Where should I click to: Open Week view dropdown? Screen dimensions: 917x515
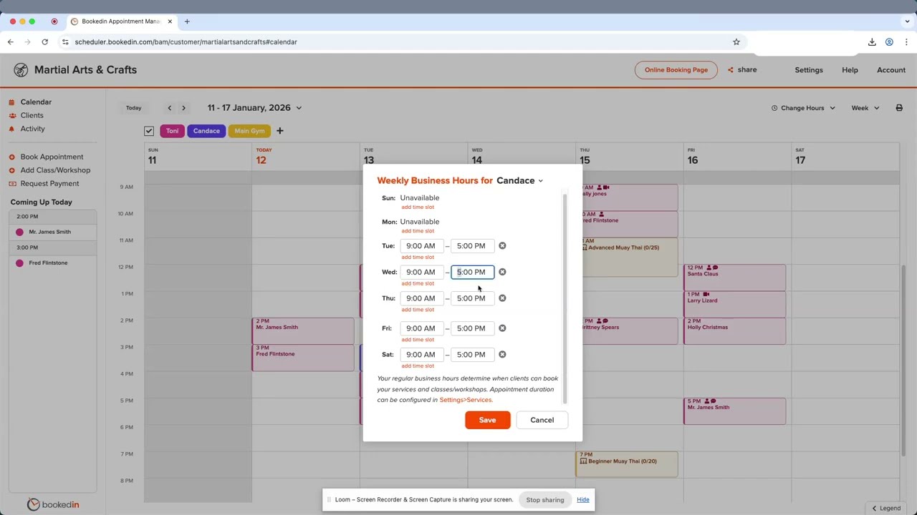tap(865, 108)
